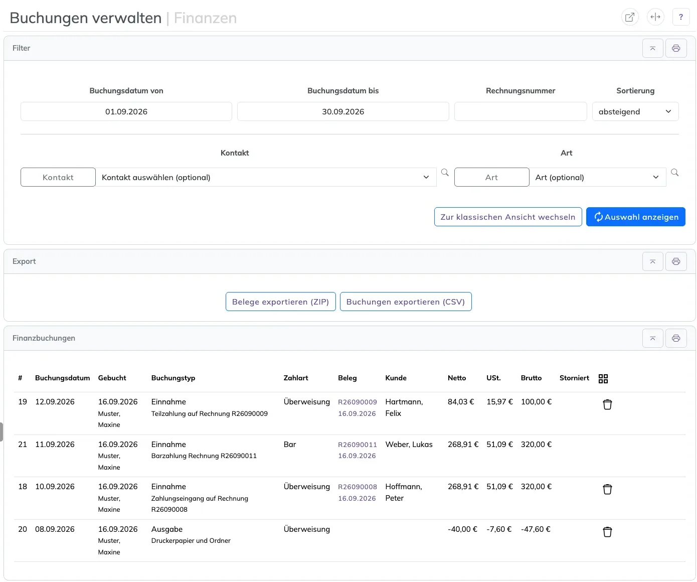Click Druckerpapier und Ordner description

click(x=191, y=540)
